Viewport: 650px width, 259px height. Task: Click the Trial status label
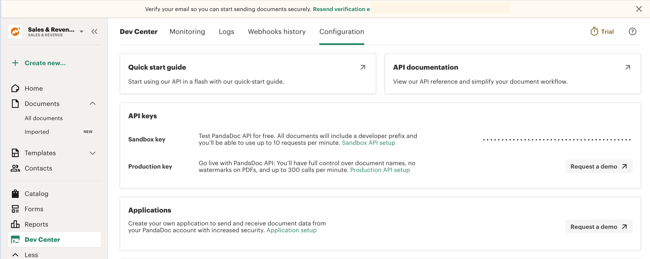[x=607, y=31]
